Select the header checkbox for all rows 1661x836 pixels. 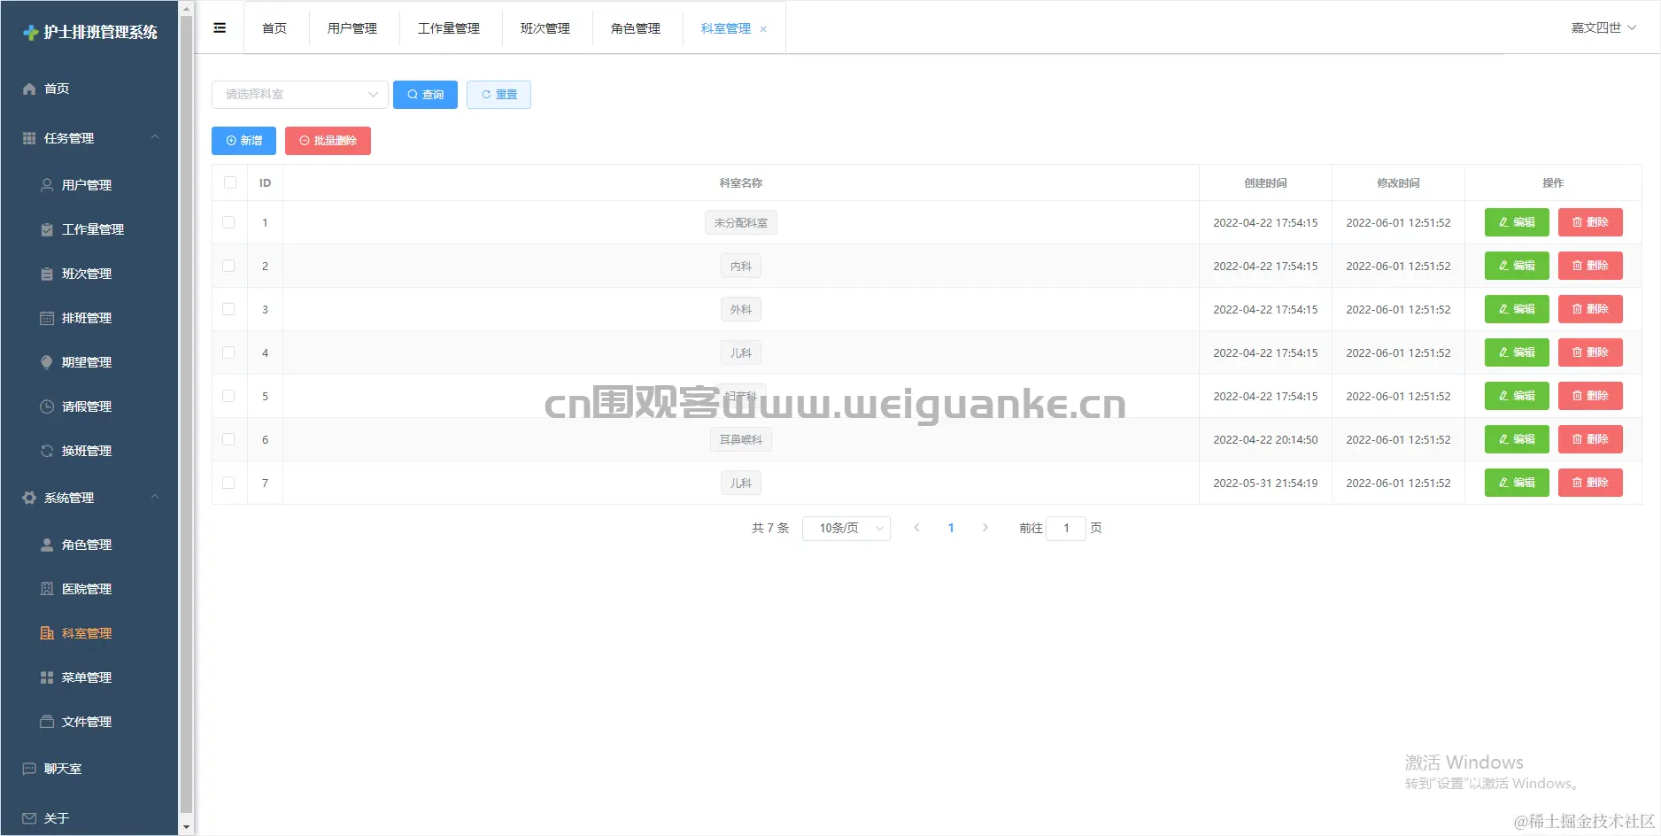pos(230,182)
